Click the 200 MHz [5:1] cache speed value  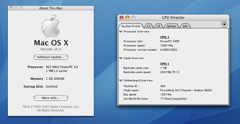170,72
